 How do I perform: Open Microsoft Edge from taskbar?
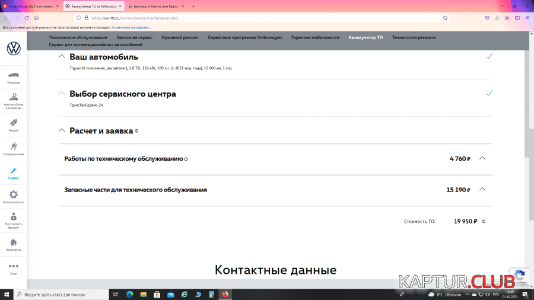[x=130, y=295]
